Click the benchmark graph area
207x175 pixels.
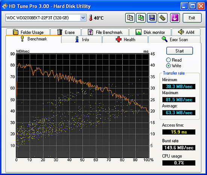point(83,105)
